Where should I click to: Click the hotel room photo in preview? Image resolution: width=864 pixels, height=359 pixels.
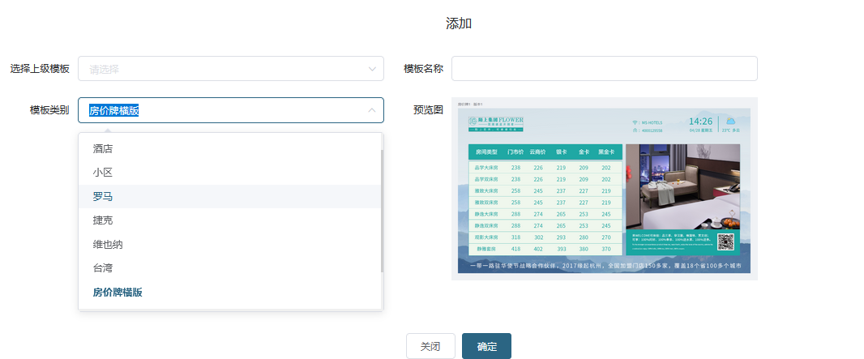(x=682, y=186)
